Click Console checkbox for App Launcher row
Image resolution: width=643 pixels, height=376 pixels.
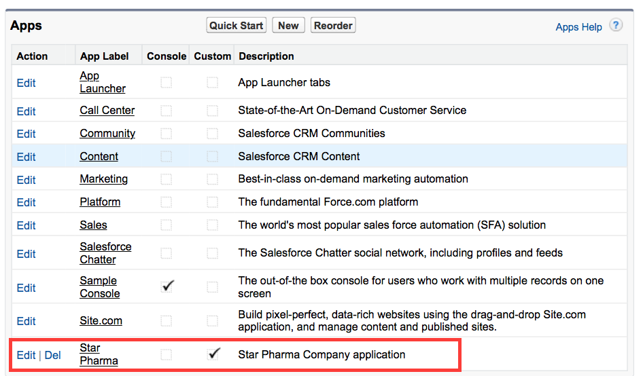coord(166,82)
